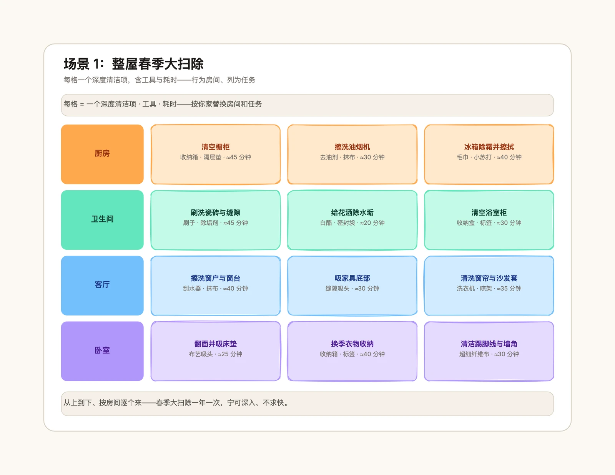615x475 pixels.
Task: Open the 刷洗瓷砖与缝隙 task card
Action: (x=215, y=220)
